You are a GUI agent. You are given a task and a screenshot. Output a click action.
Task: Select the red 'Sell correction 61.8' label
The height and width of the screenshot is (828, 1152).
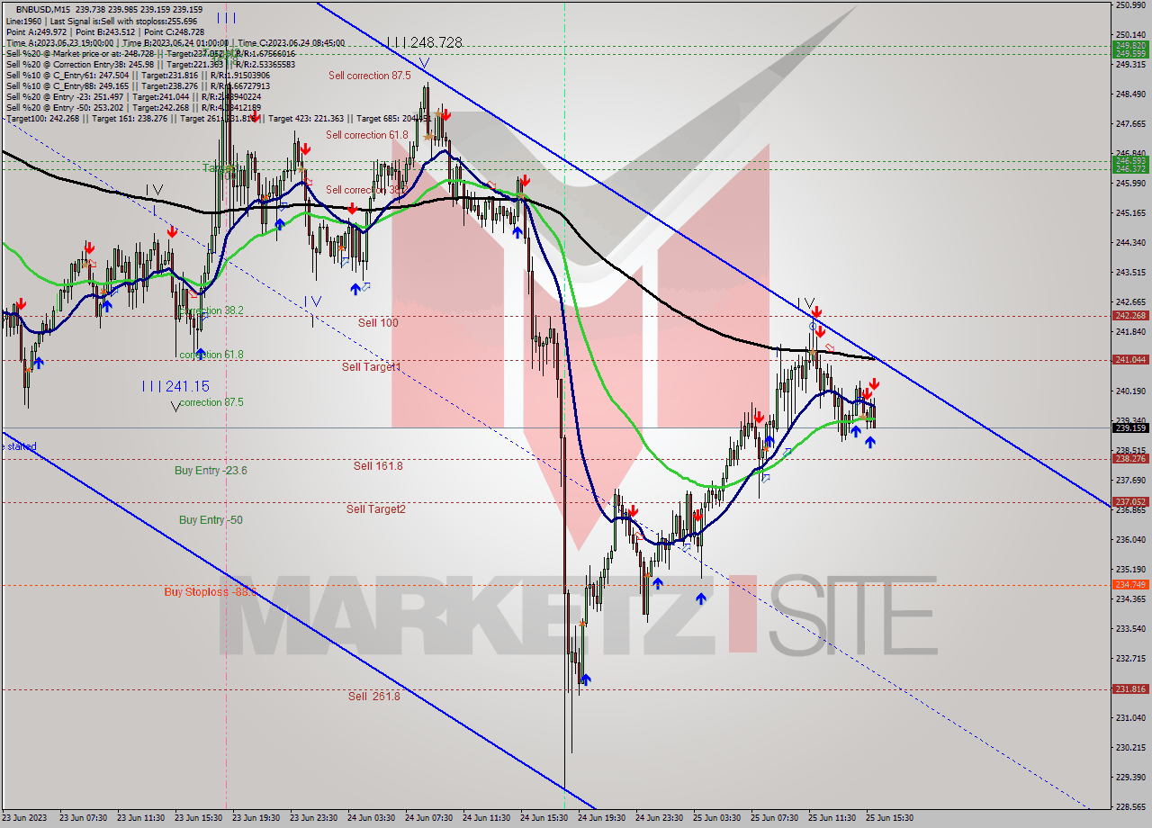(366, 135)
